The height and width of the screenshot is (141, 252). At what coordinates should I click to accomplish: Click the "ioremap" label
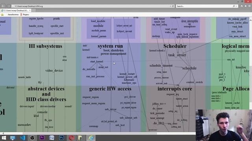coord(94,126)
